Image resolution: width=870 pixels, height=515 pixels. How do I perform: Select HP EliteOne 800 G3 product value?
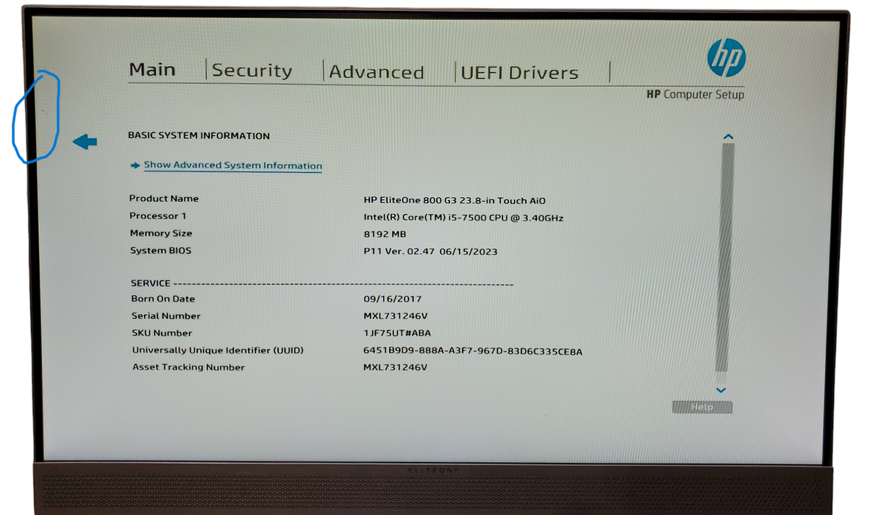click(x=454, y=200)
